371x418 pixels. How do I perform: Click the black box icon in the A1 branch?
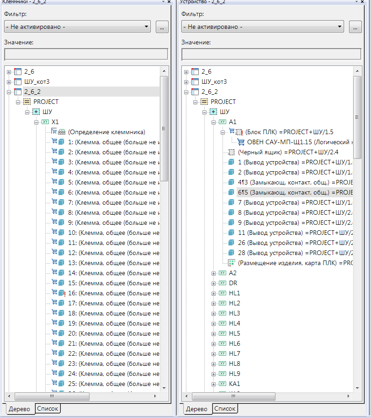232,152
